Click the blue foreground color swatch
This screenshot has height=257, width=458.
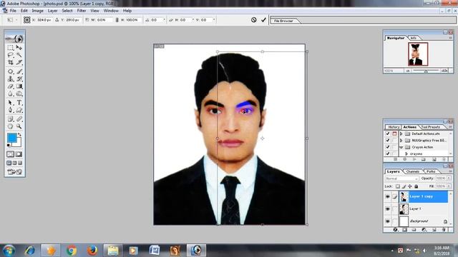point(12,138)
